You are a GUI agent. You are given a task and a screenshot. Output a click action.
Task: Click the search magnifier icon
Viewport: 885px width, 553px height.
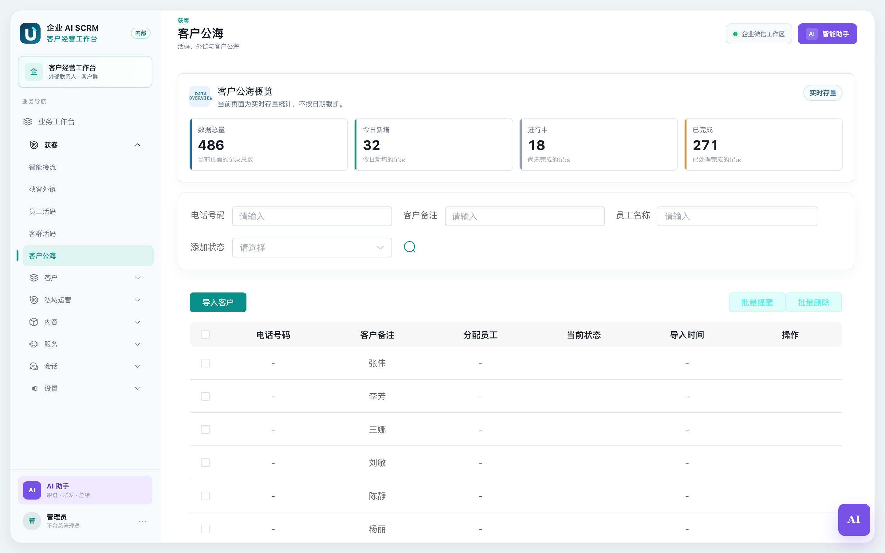tap(410, 247)
